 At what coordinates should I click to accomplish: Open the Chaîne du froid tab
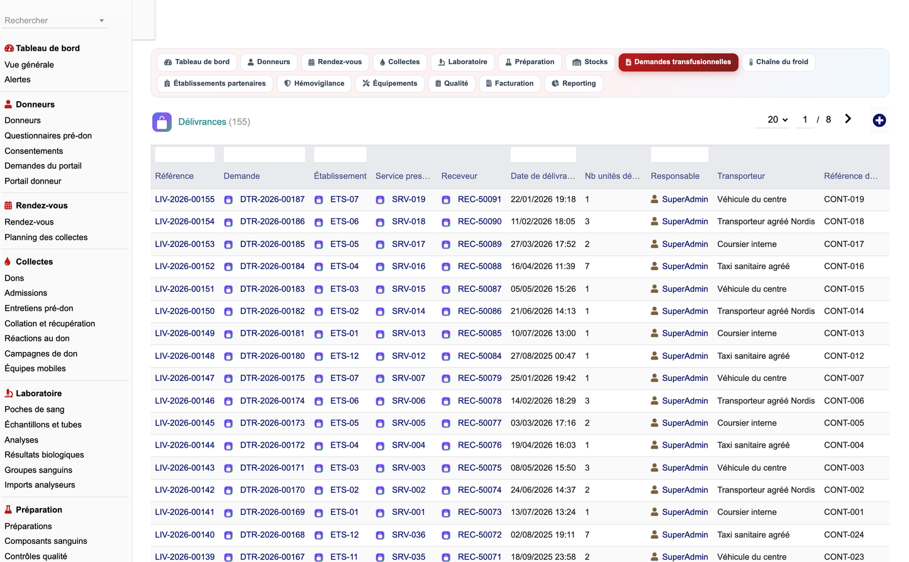tap(778, 62)
